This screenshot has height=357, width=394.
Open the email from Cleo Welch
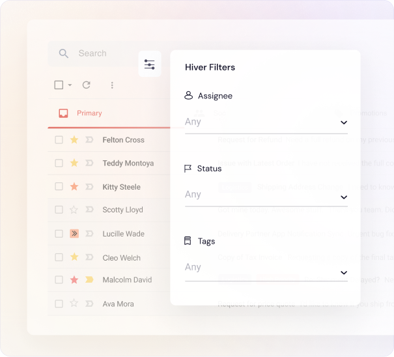point(121,258)
